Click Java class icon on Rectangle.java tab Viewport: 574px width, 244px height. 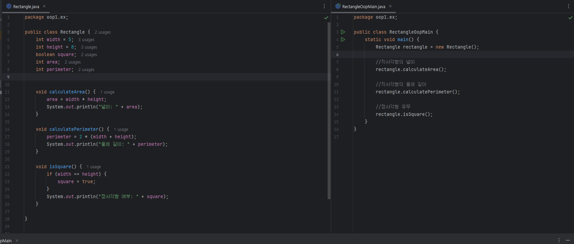click(x=9, y=6)
